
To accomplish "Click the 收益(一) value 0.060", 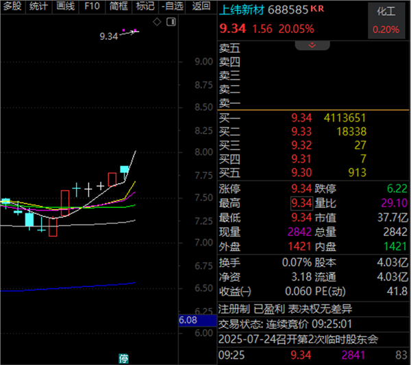I will (x=298, y=292).
